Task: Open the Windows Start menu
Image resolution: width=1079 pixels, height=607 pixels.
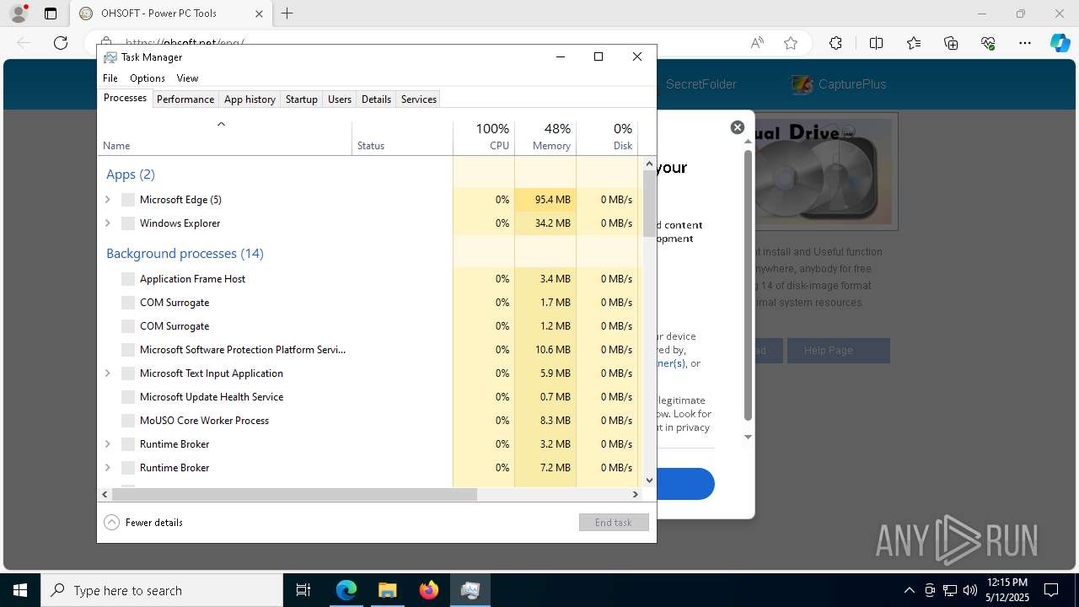Action: [x=20, y=590]
